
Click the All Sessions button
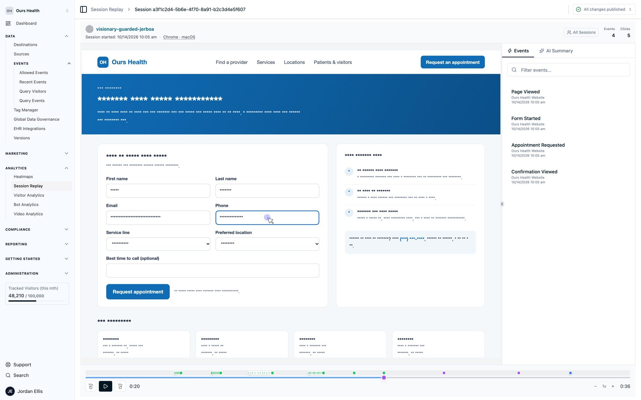tap(581, 32)
